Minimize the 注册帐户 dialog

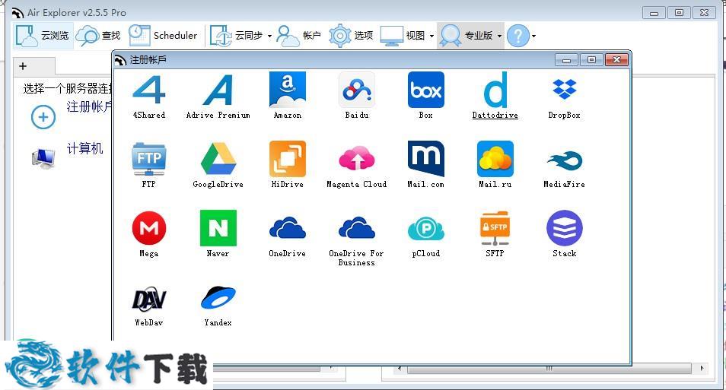click(x=566, y=60)
